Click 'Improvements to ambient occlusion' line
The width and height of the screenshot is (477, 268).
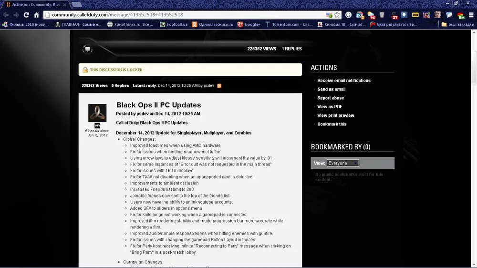tap(164, 183)
